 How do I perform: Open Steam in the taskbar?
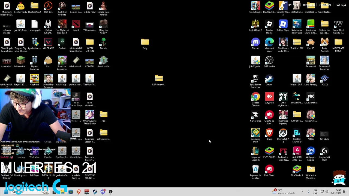point(95,192)
